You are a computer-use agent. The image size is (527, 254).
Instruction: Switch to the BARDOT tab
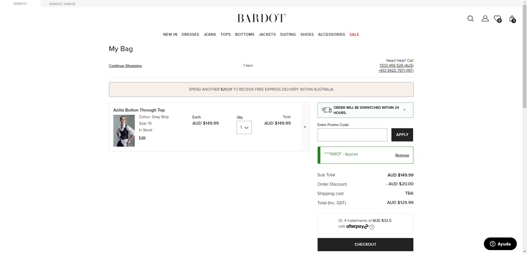20,4
